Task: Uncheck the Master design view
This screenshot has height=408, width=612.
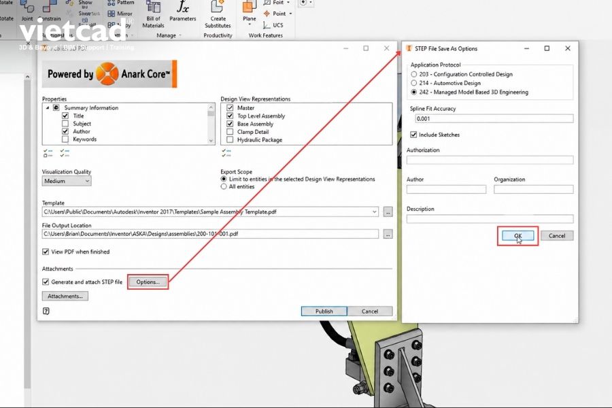Action: click(x=230, y=107)
